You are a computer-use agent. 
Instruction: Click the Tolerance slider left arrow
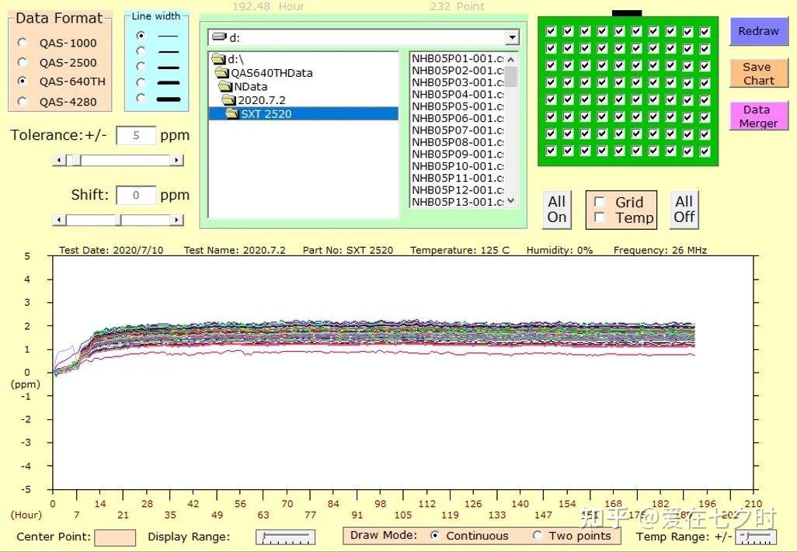click(60, 161)
